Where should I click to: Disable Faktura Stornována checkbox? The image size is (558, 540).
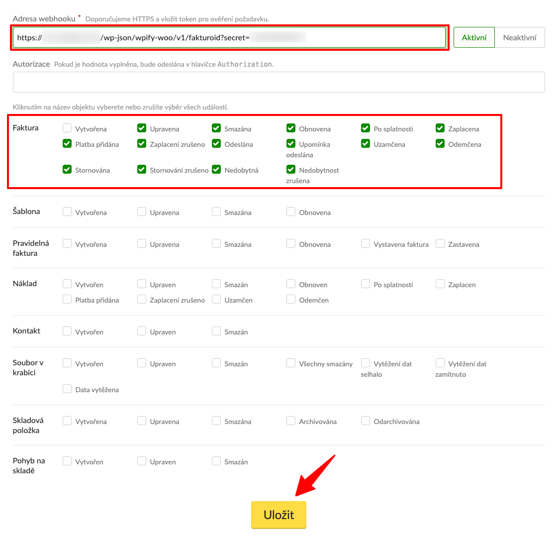click(67, 170)
